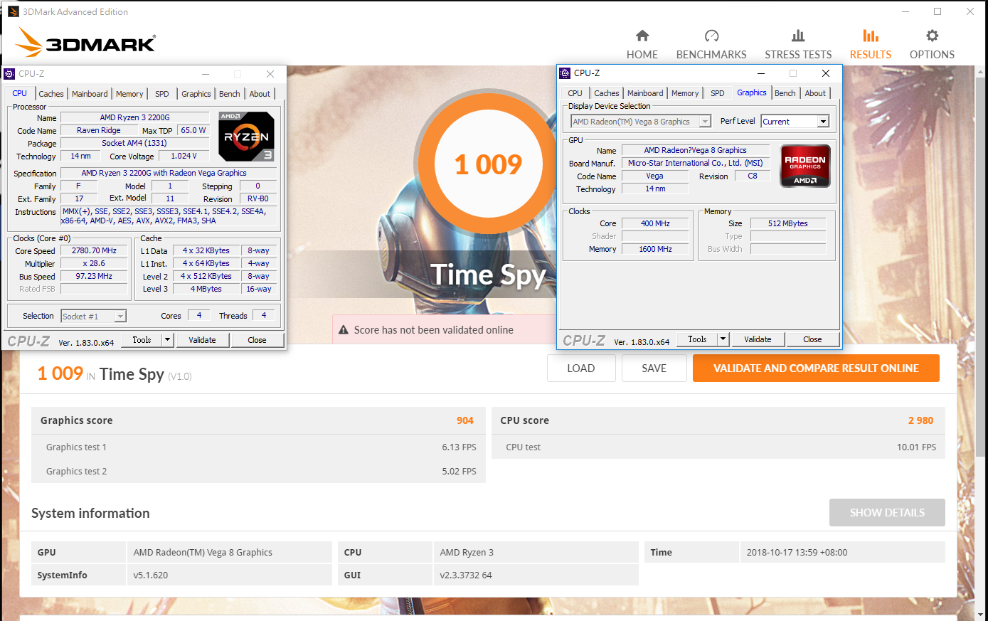Screen dimensions: 988x621
Task: Open About tab in left CPU-Z
Action: pos(260,94)
